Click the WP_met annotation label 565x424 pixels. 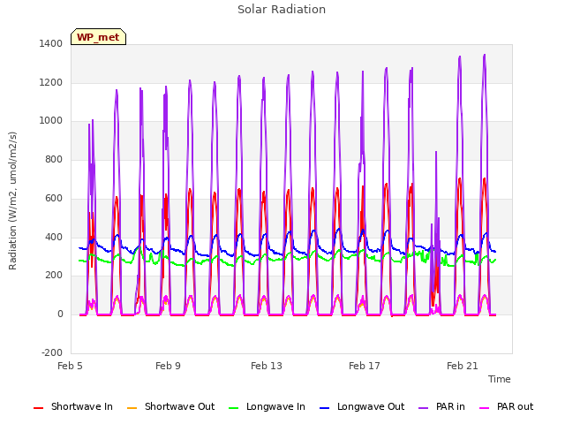[98, 37]
